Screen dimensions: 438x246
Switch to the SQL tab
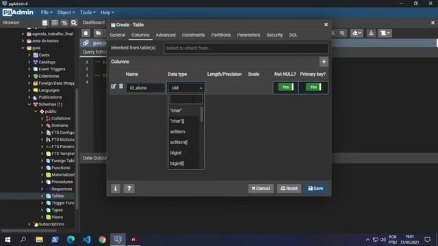tap(293, 35)
